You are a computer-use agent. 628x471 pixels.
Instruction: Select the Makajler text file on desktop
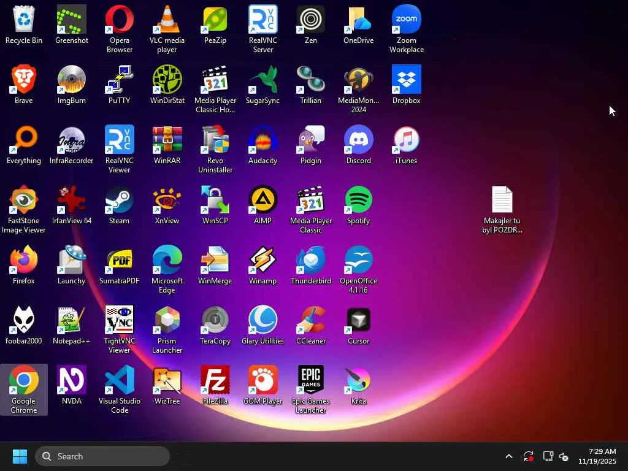tap(502, 201)
